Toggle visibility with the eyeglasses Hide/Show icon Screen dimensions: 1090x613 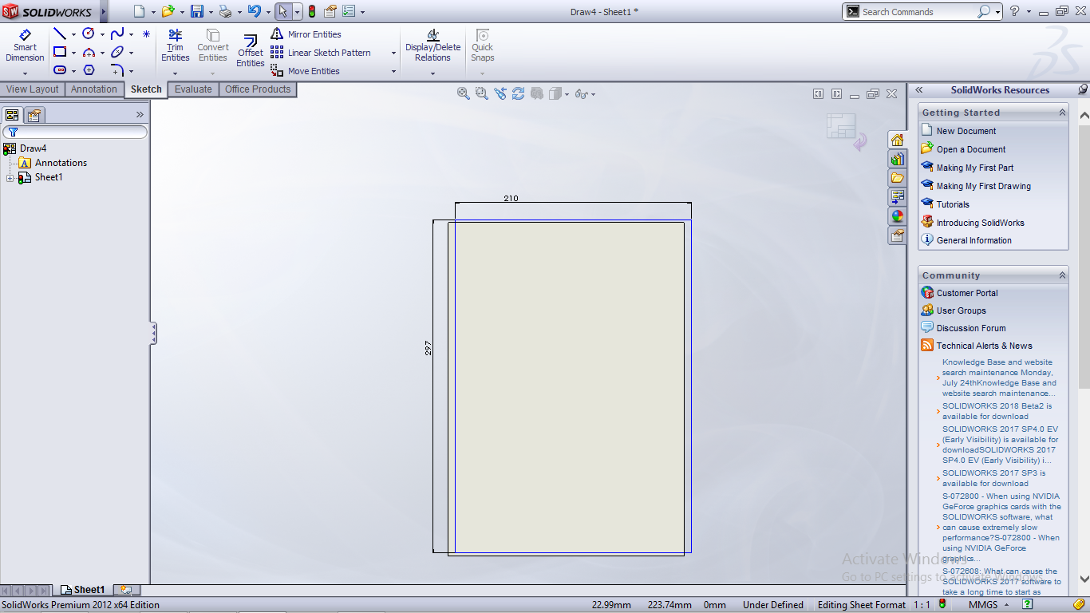[x=579, y=93]
